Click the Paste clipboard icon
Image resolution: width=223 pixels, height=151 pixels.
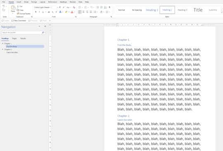13,7
